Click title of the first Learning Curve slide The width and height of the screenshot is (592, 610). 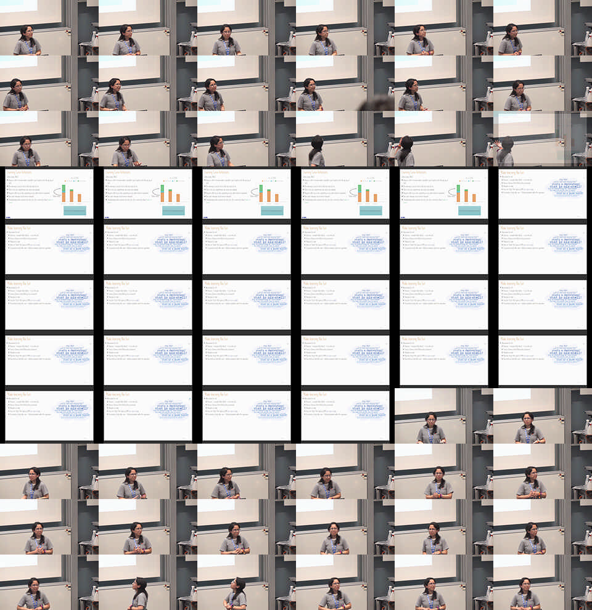pyautogui.click(x=23, y=172)
